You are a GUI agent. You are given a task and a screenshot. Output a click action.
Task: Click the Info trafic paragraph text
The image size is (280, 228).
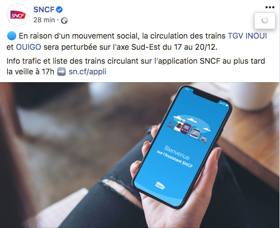tap(136, 66)
